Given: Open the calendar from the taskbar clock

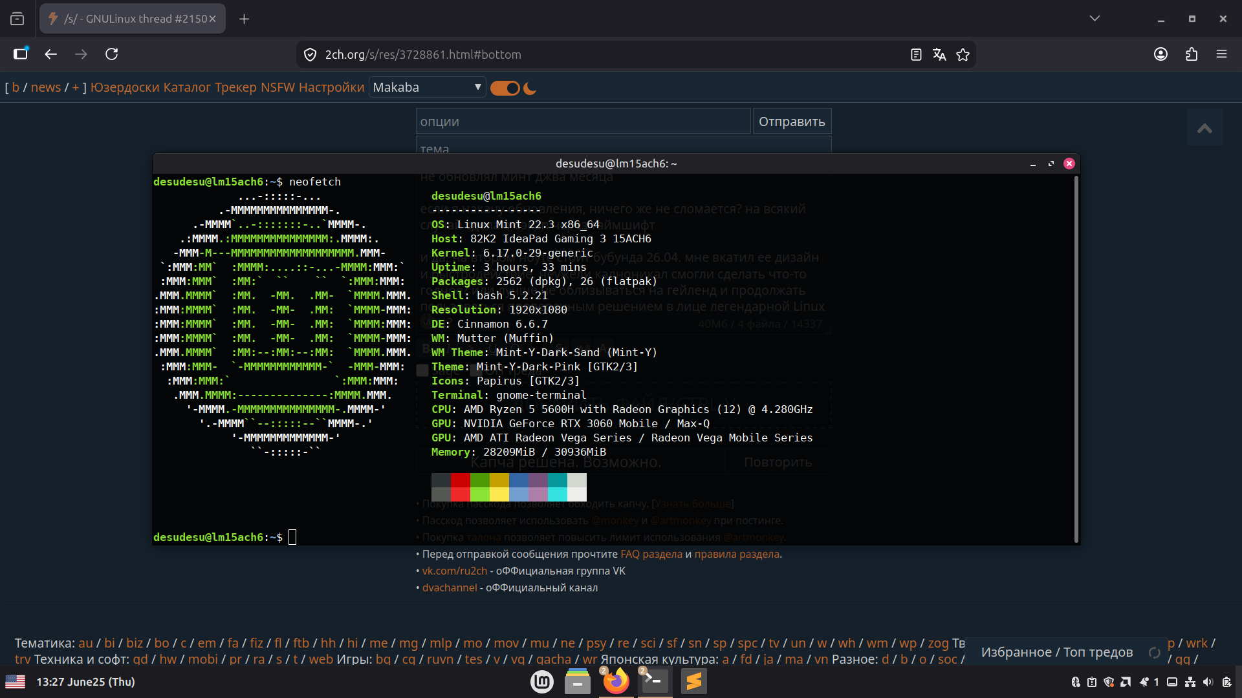Looking at the screenshot, I should pos(85,682).
